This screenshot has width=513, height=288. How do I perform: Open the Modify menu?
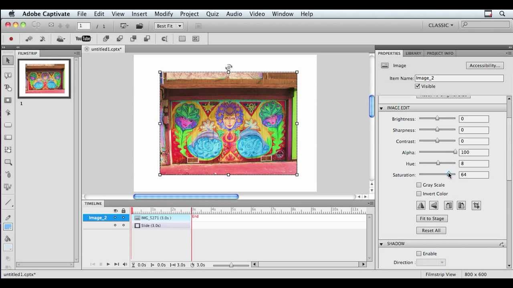click(164, 14)
